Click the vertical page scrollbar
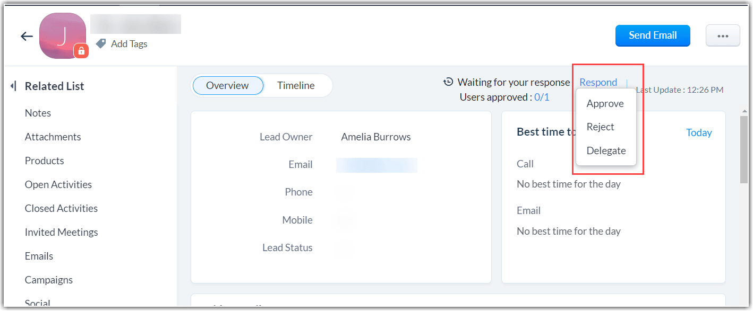Image resolution: width=753 pixels, height=311 pixels. [x=745, y=148]
